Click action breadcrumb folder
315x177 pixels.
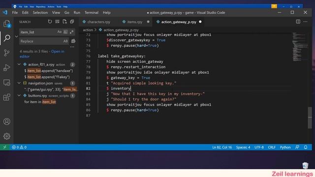pyautogui.click(x=88, y=30)
